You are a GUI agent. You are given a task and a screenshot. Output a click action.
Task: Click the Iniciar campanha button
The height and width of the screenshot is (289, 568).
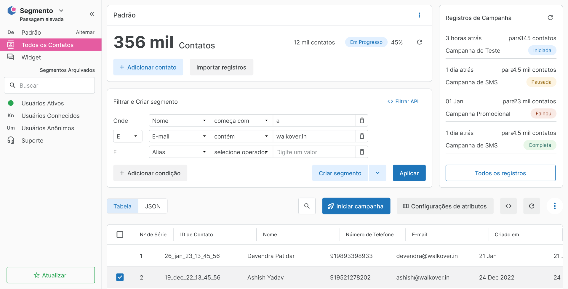(356, 206)
